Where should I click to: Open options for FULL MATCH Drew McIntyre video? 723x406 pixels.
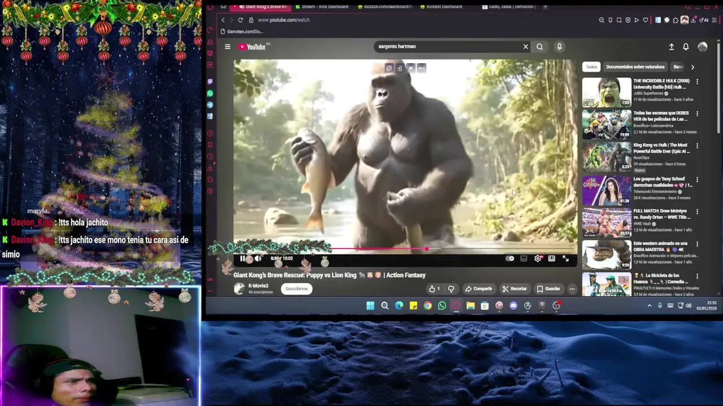coord(697,212)
